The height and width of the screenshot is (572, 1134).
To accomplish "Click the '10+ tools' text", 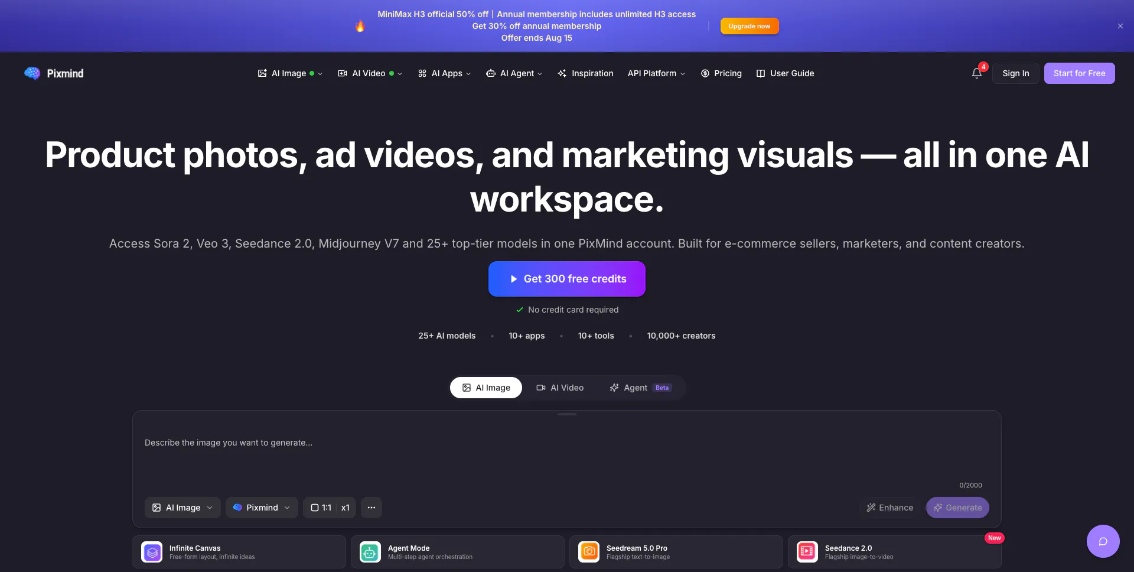I will coord(596,336).
